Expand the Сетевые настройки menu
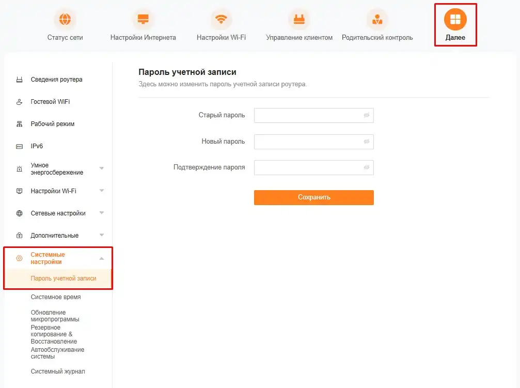 tap(101, 213)
